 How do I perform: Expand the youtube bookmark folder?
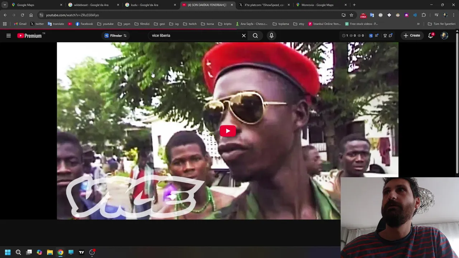pos(105,24)
